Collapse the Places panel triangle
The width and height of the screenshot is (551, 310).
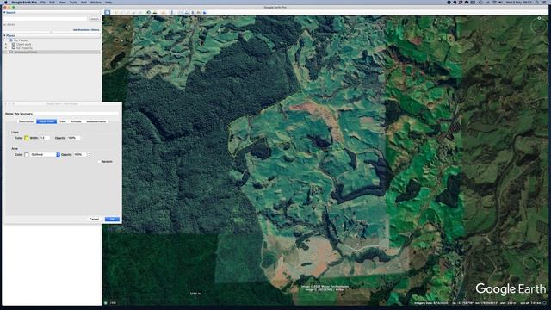coord(4,35)
